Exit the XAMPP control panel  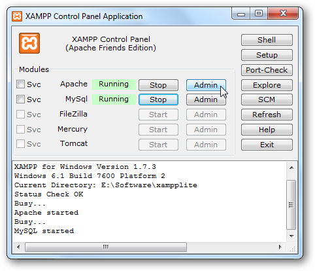[x=267, y=145]
